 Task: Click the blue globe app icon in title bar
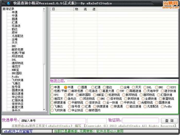point(8,3)
